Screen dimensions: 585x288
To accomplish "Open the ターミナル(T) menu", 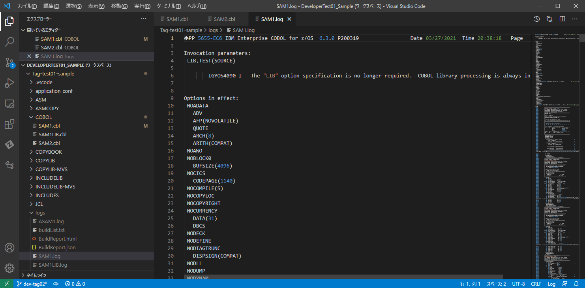I will 169,6.
